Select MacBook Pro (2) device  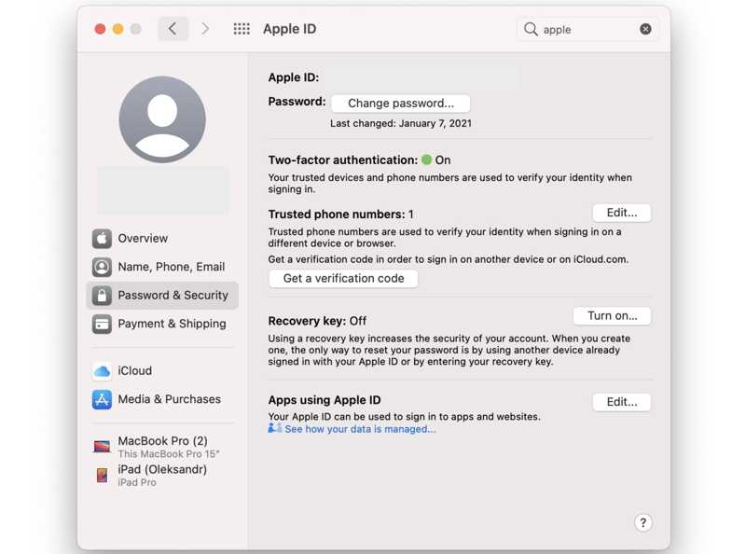coord(162,447)
